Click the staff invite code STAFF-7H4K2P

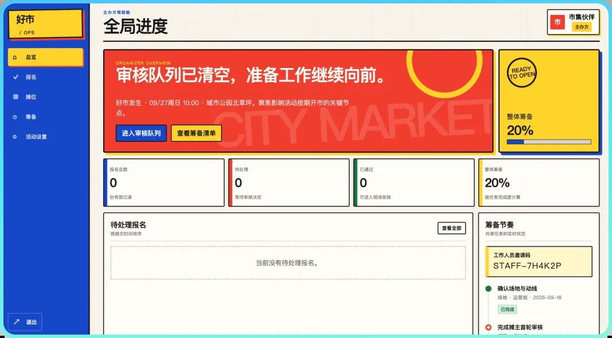tap(528, 266)
